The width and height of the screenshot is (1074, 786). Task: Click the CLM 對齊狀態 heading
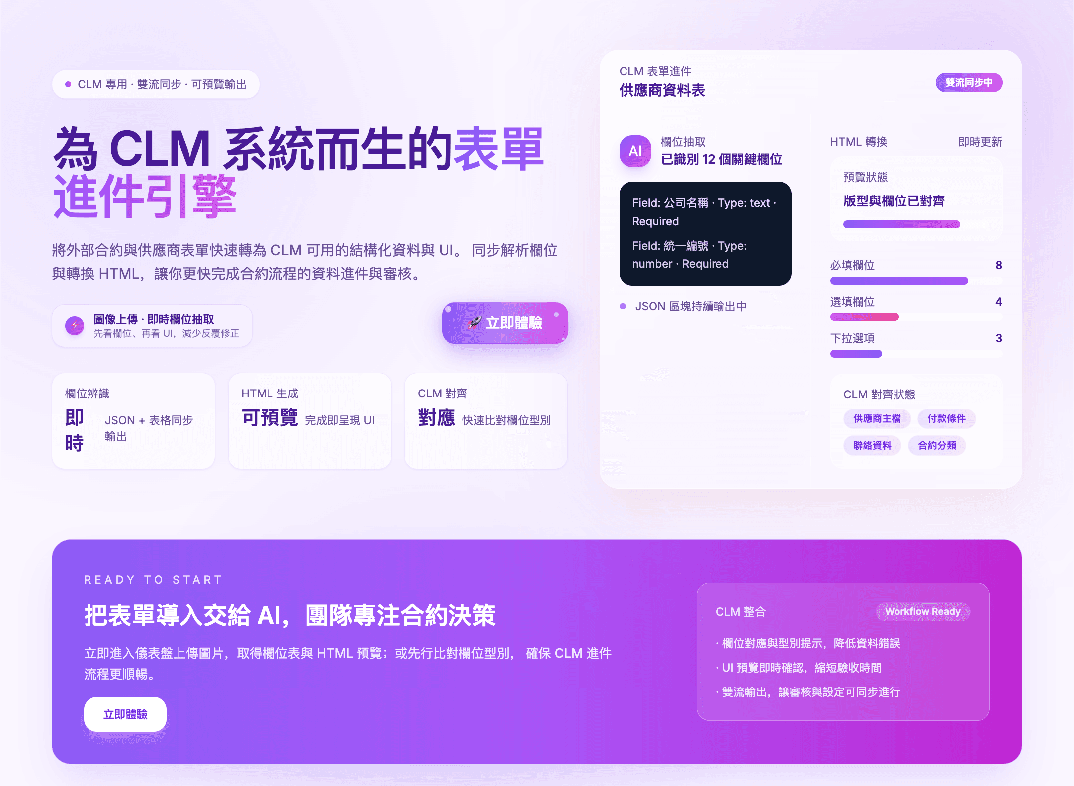(879, 394)
